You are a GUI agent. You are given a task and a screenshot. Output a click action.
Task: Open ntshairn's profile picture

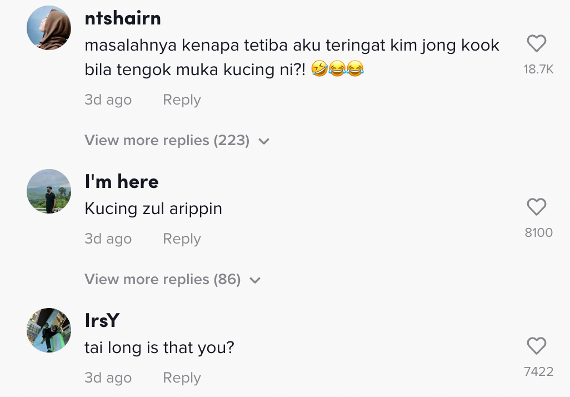click(49, 28)
